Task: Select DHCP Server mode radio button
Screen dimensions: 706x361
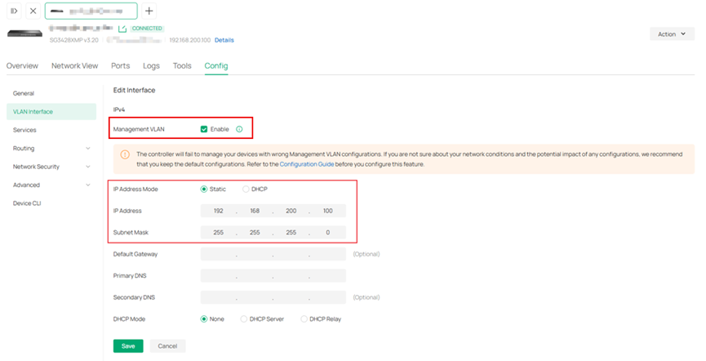Action: (244, 319)
